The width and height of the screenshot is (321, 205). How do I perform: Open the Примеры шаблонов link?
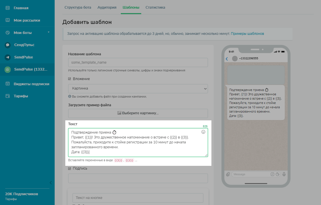[247, 34]
